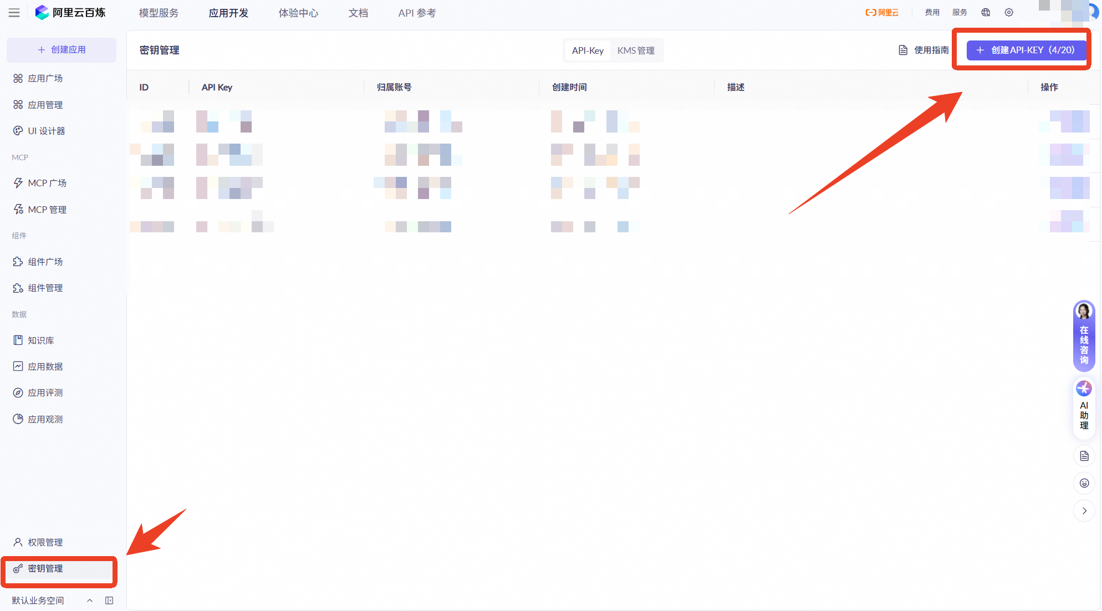Open 知识库 knowledge base item
1102x611 pixels.
coord(41,340)
